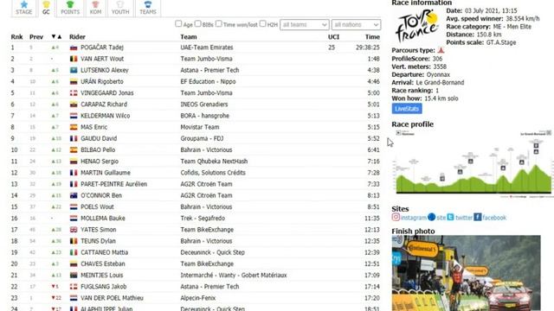Screen dimensions: 554x311
Task: Open team BORA - hansgrohe
Action: [204, 116]
